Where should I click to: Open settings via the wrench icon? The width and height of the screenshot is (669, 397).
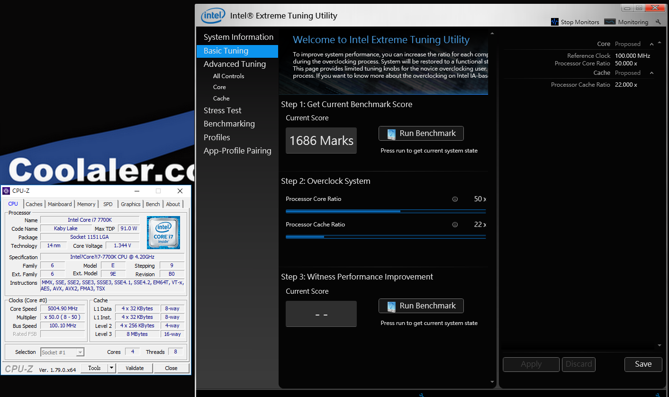click(x=658, y=22)
